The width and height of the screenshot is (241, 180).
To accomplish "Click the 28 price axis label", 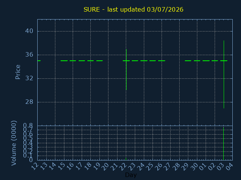I will (x=29, y=102).
